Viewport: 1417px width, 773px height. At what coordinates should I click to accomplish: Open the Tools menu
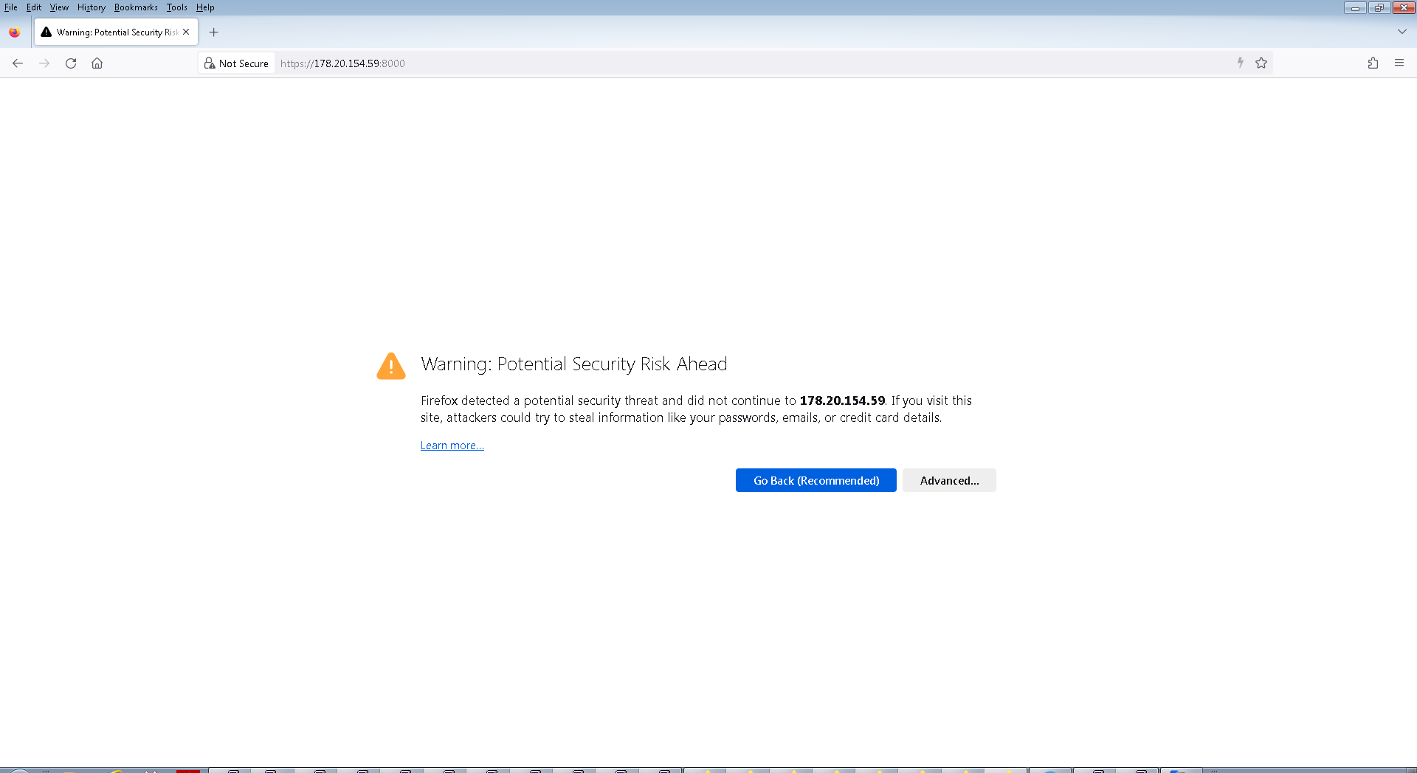tap(176, 7)
